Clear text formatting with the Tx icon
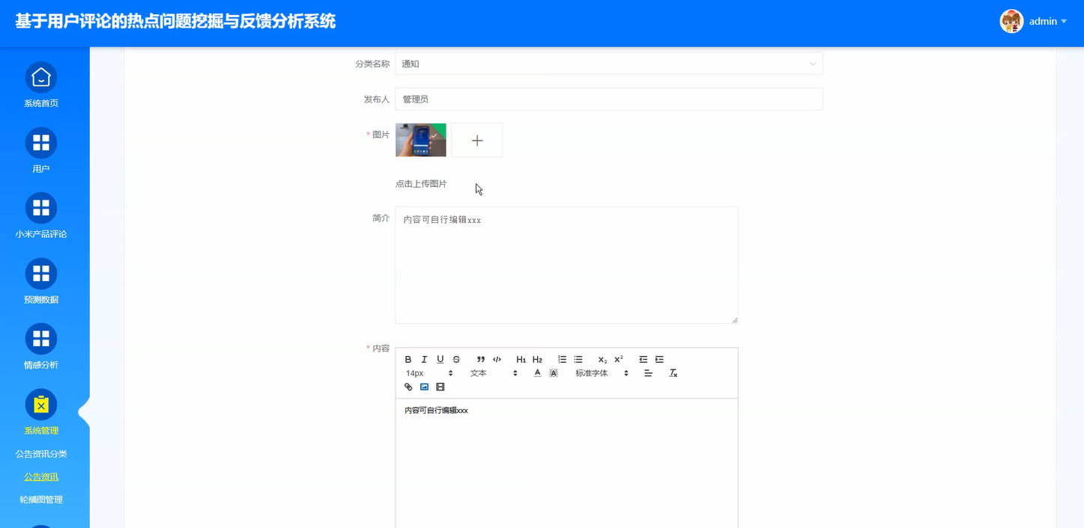 [x=673, y=372]
